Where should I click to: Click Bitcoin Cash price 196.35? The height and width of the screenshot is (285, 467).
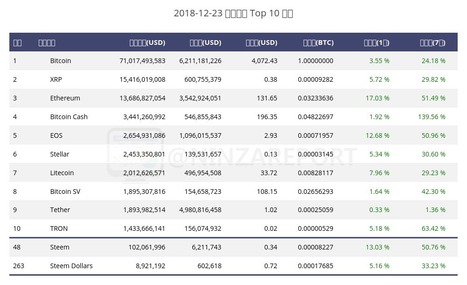coord(267,117)
